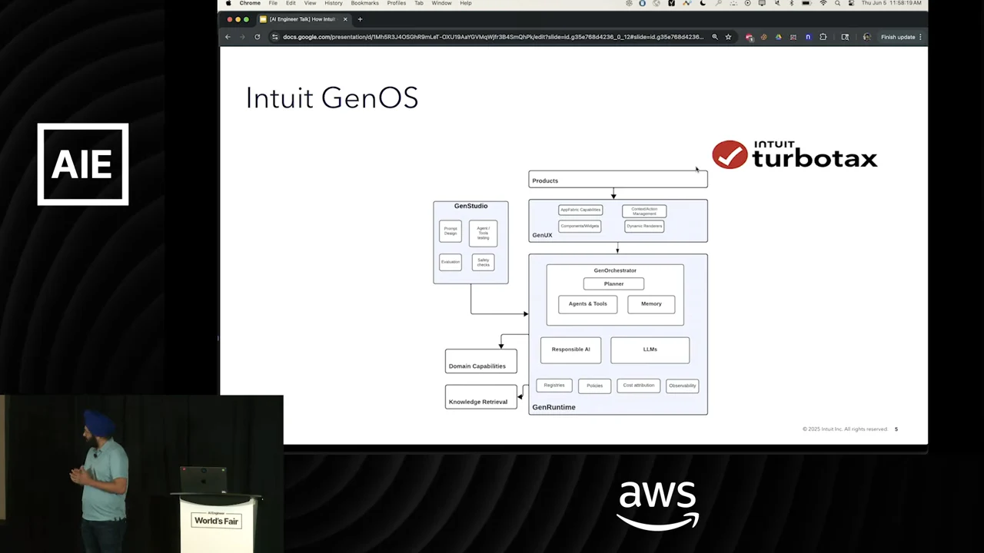The width and height of the screenshot is (984, 553).
Task: Open the Profiles menu
Action: tap(397, 3)
